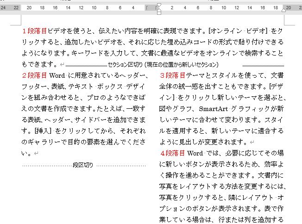This screenshot has width=302, height=224.
Task: Click the line starting 図やグラフ
Action: click(221, 109)
